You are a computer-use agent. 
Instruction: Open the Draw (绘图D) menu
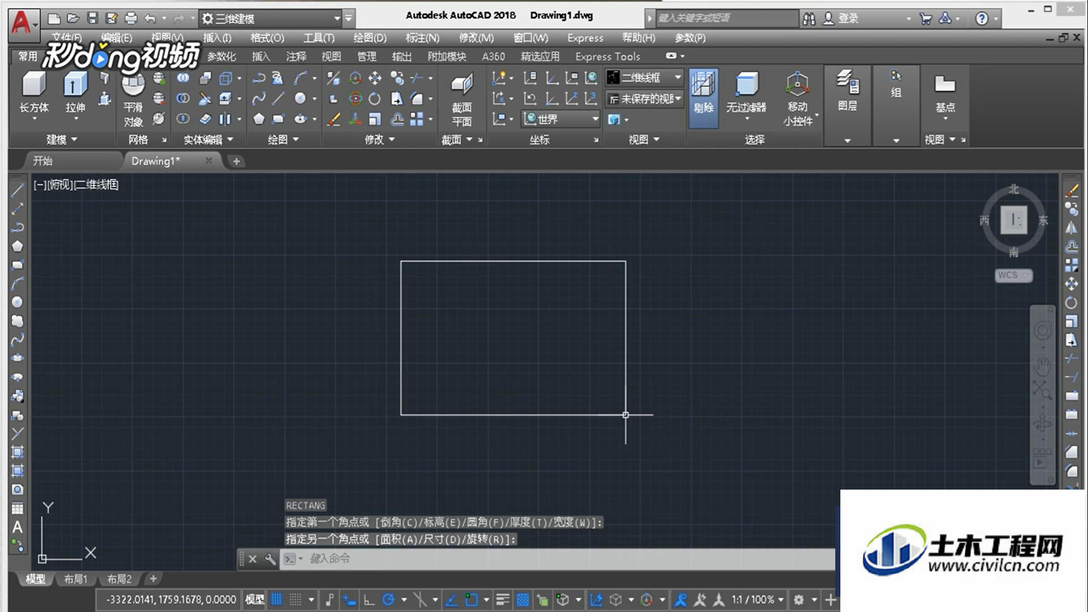pyautogui.click(x=369, y=38)
